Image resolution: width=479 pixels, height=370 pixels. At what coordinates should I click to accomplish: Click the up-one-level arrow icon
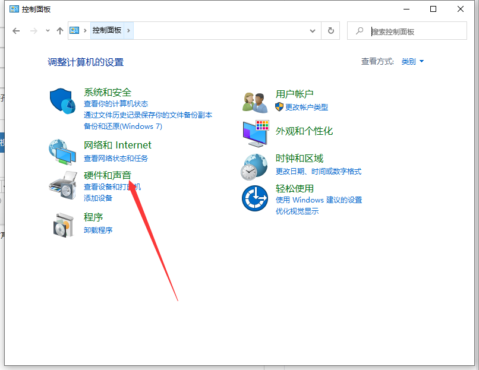pos(58,31)
